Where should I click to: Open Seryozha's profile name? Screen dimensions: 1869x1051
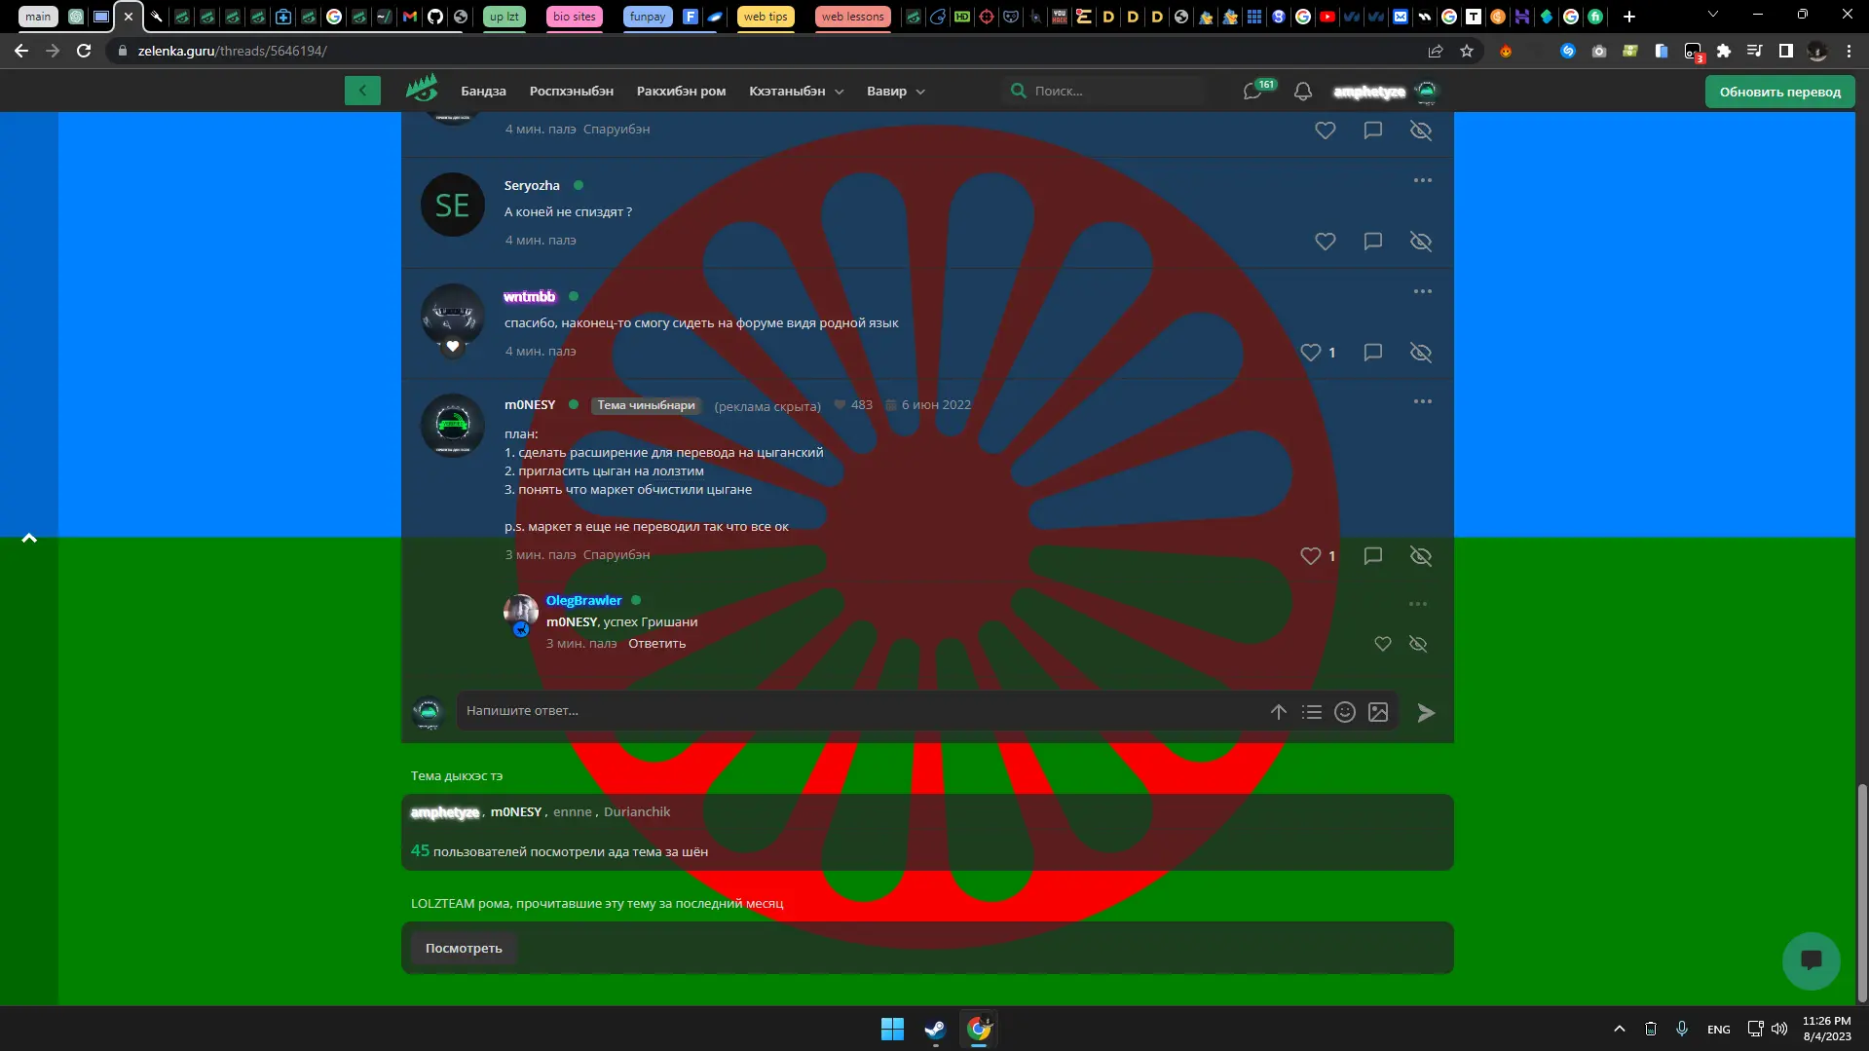point(532,185)
